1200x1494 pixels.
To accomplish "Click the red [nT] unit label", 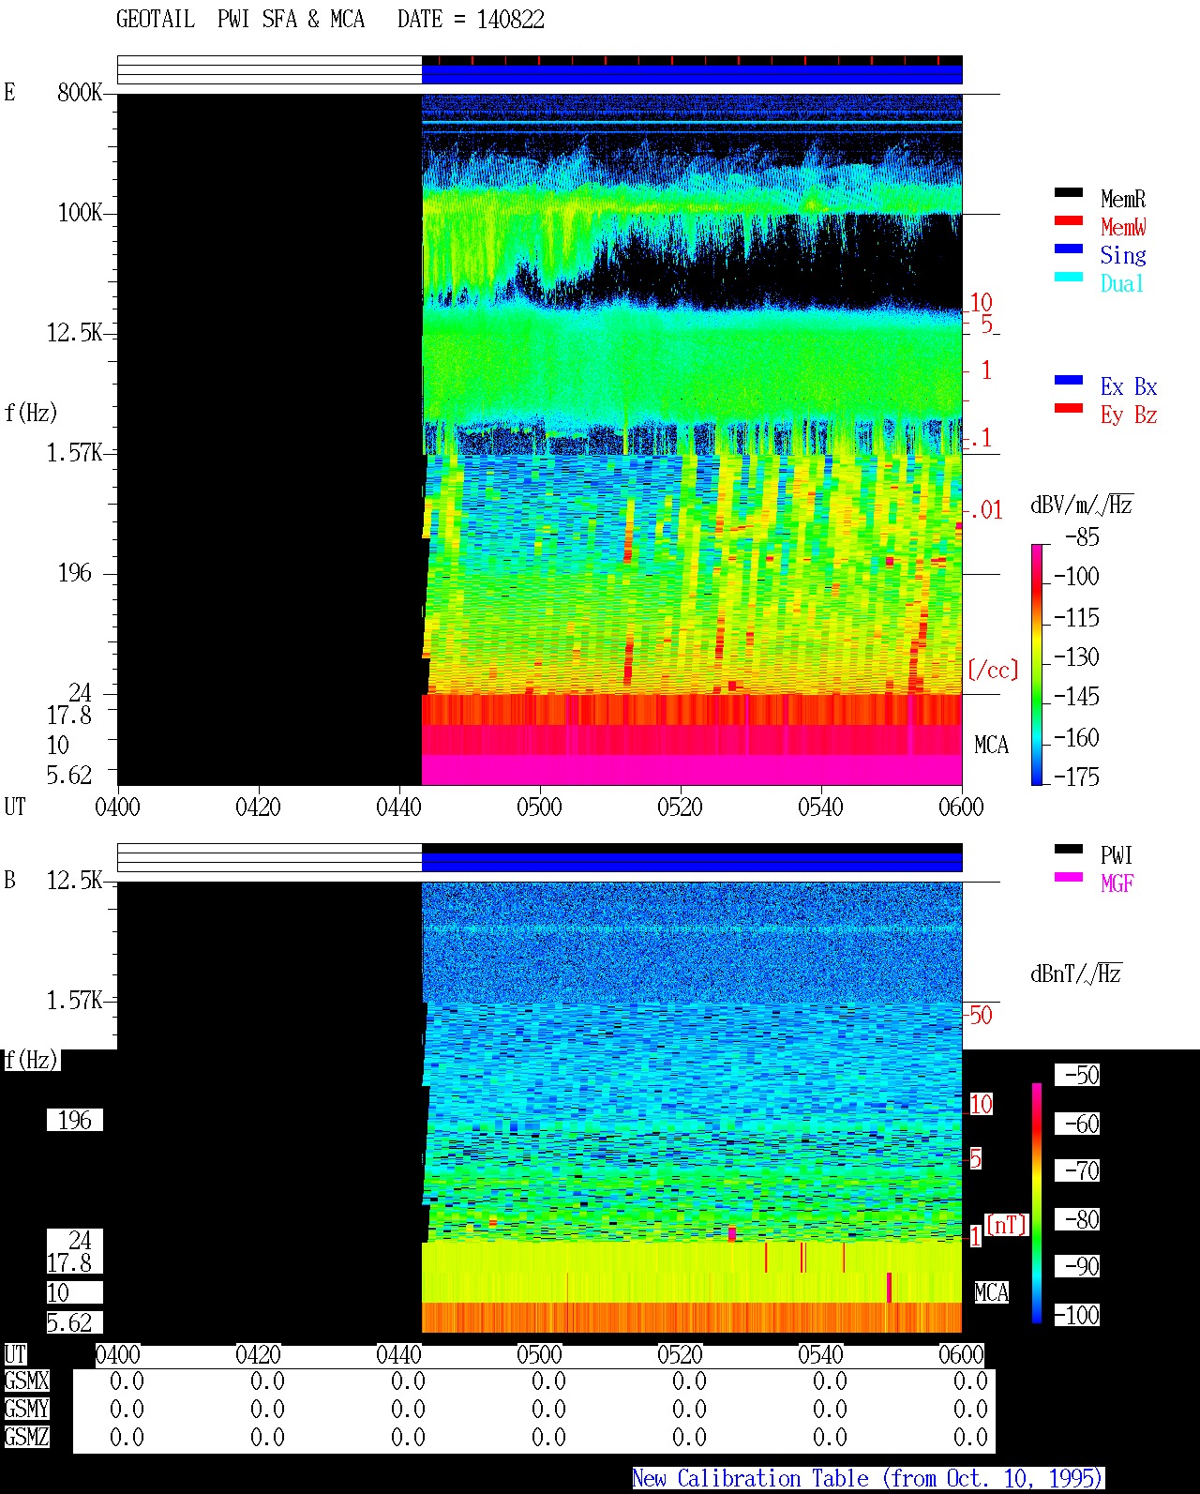I will tap(1007, 1225).
